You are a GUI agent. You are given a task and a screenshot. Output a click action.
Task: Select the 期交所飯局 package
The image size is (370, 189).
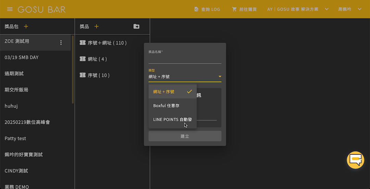click(35, 90)
